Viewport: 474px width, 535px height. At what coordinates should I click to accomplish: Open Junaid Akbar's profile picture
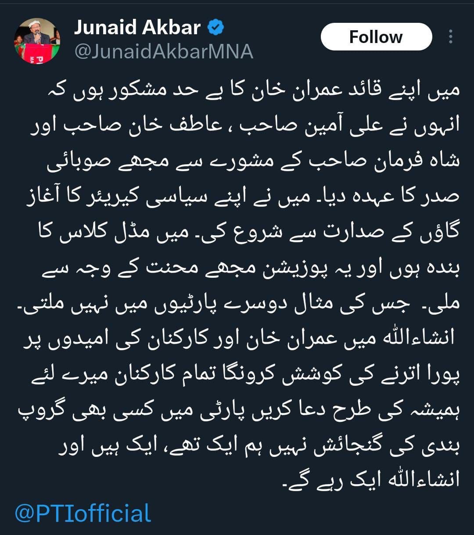pyautogui.click(x=37, y=41)
